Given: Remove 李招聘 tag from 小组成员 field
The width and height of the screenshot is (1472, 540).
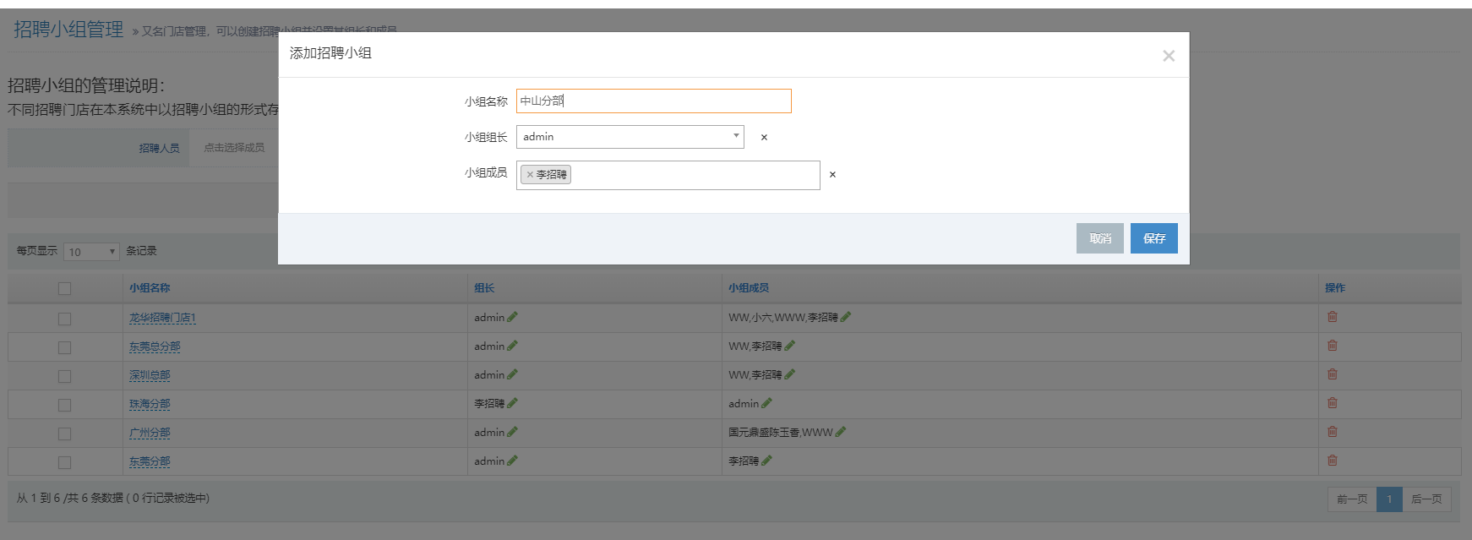Looking at the screenshot, I should click(x=530, y=175).
